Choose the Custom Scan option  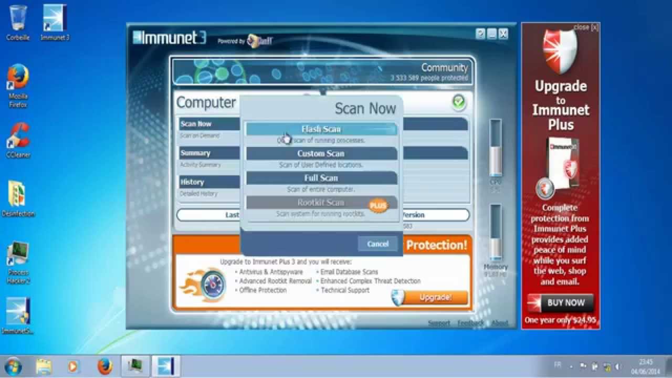click(321, 153)
